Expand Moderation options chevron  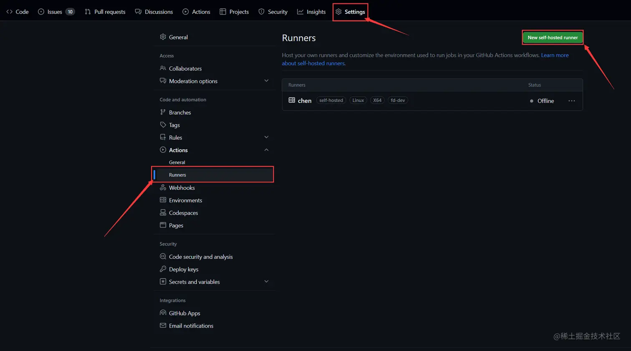point(266,81)
